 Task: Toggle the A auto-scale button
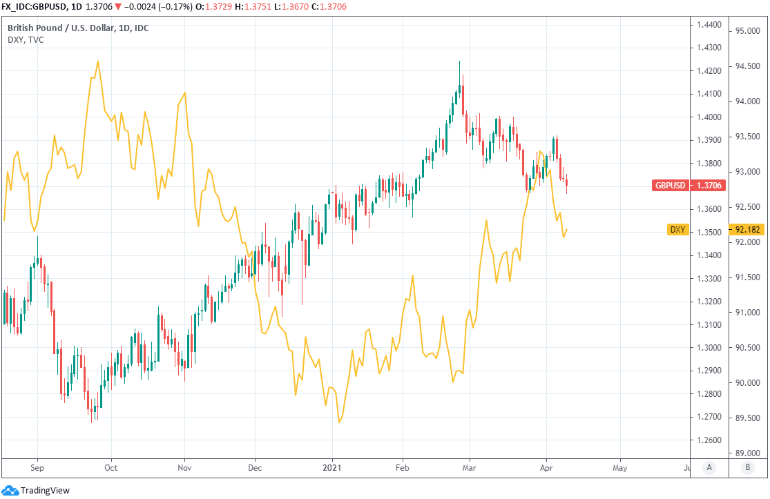(x=709, y=467)
